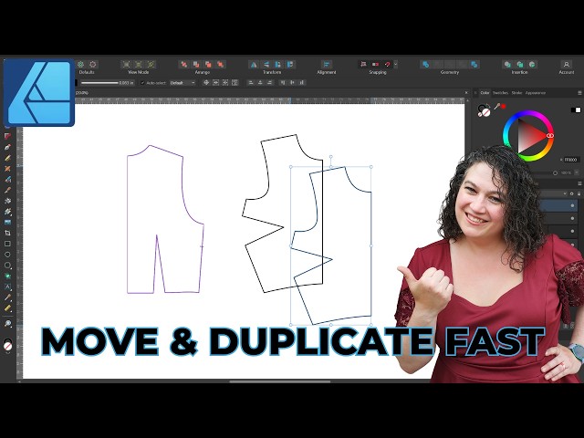Open the Layers panel options menu

[579, 183]
